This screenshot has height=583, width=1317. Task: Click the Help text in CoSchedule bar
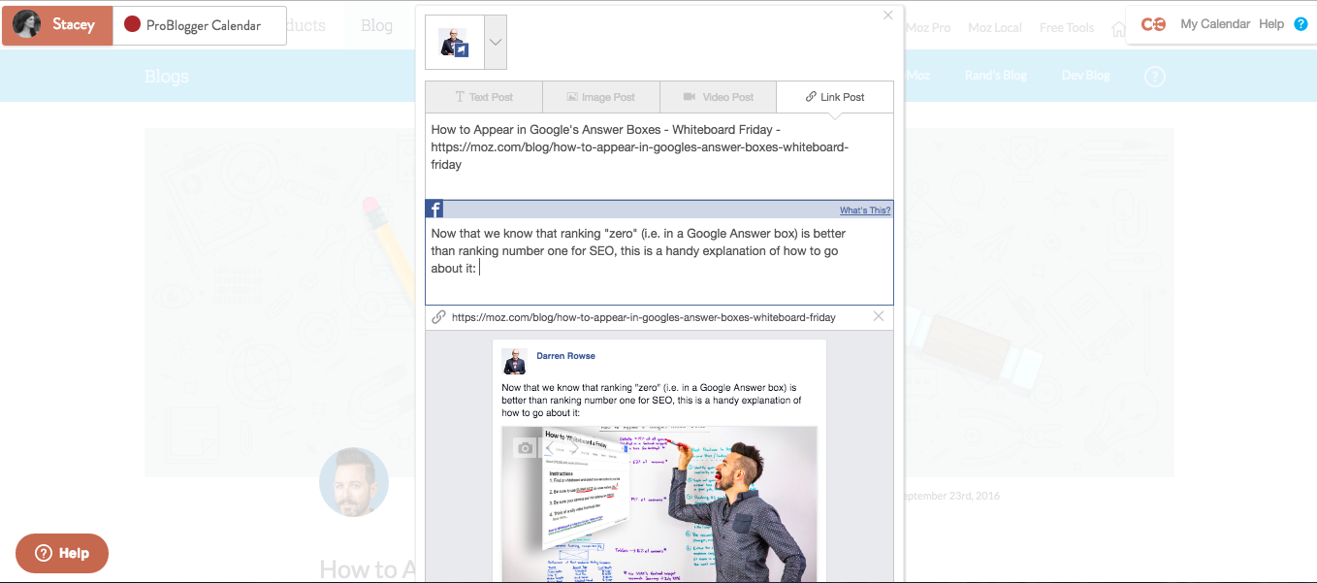tap(1271, 24)
